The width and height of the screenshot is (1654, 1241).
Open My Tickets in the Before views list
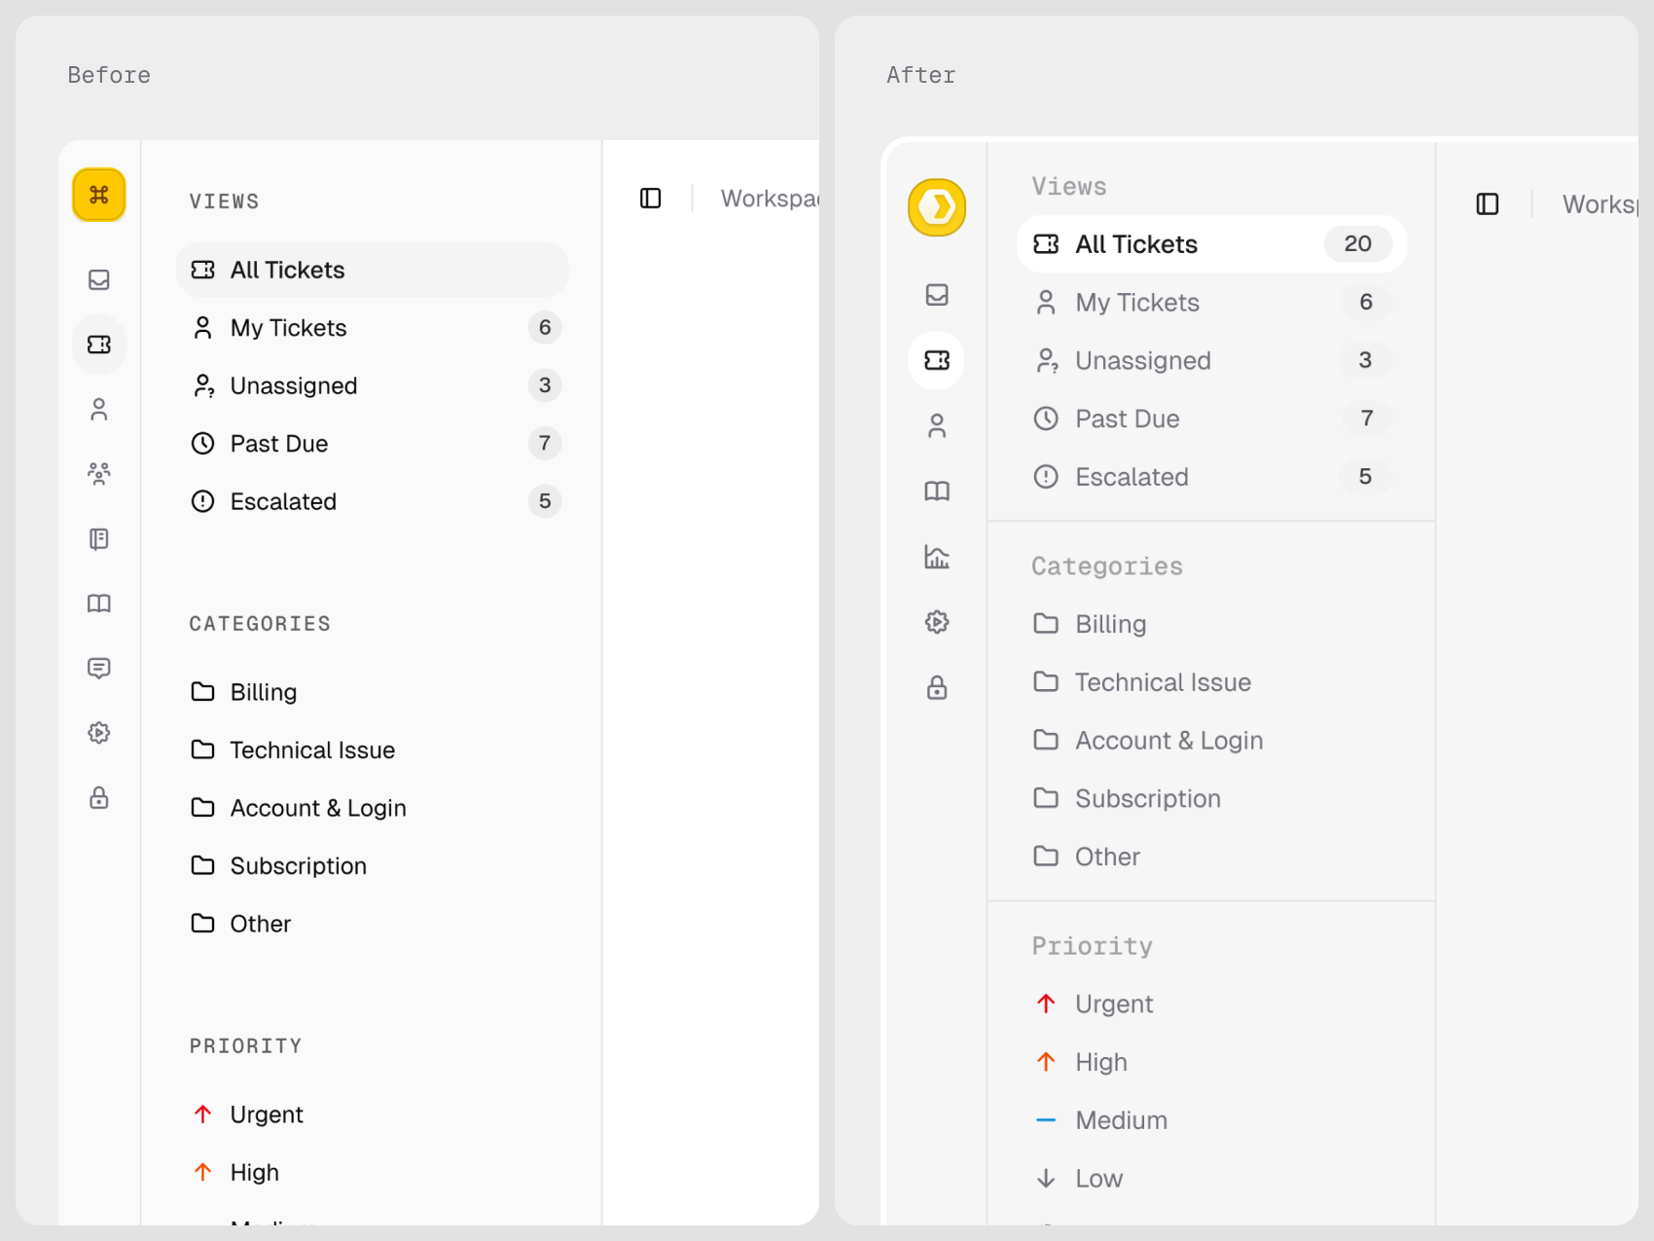tap(372, 328)
